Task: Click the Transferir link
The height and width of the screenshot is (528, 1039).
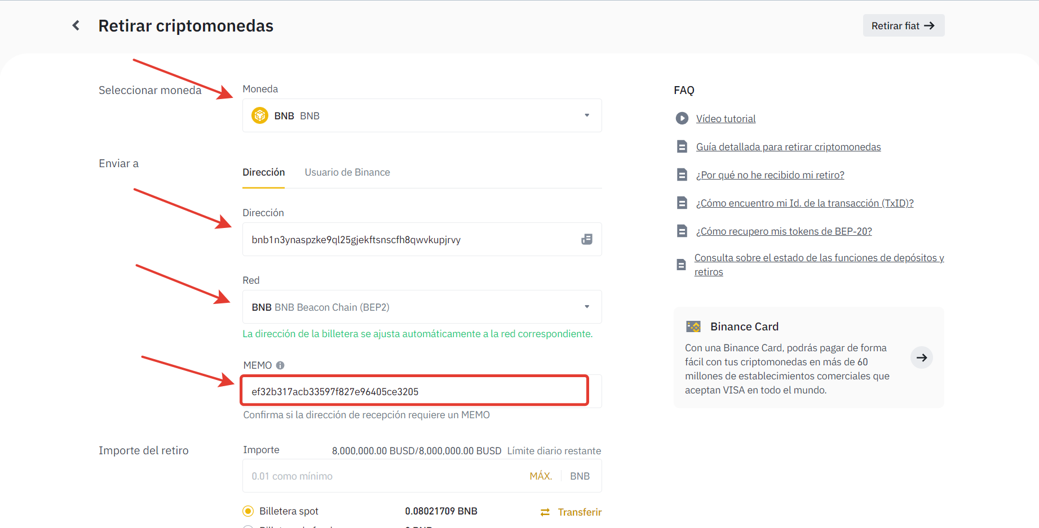Action: [580, 512]
